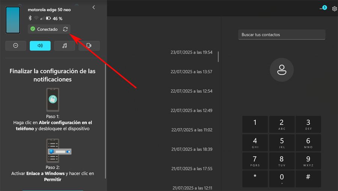
Task: Click the Paso 2 Enlace a Windows illustration
Action: [59, 151]
